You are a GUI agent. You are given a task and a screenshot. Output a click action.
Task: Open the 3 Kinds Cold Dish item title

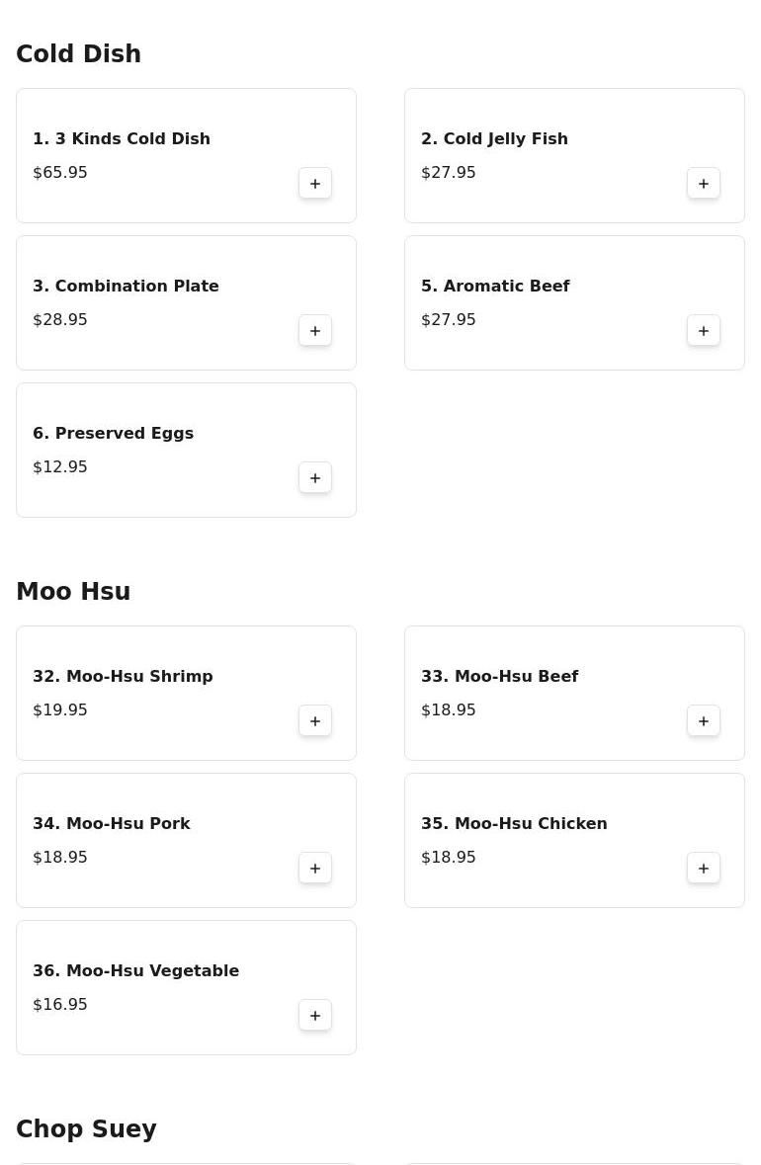122,139
